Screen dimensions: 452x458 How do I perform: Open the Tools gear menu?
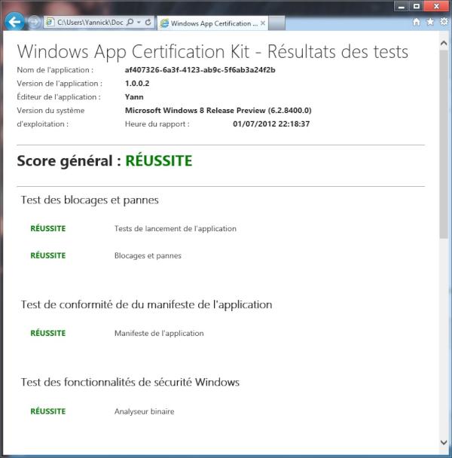444,22
